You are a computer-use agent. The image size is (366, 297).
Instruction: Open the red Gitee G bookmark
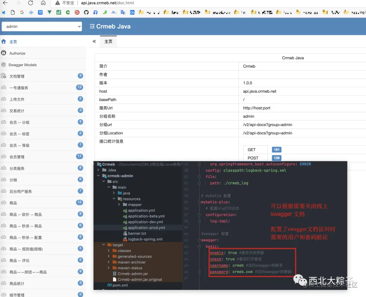(77, 13)
